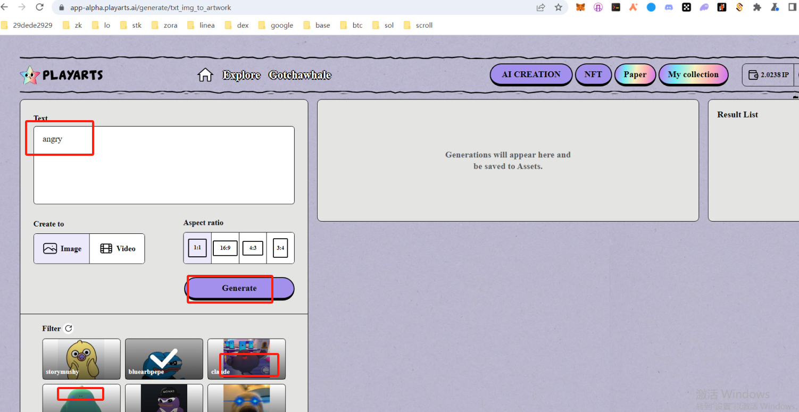Open the Phantom ghost wallet extension

[704, 7]
